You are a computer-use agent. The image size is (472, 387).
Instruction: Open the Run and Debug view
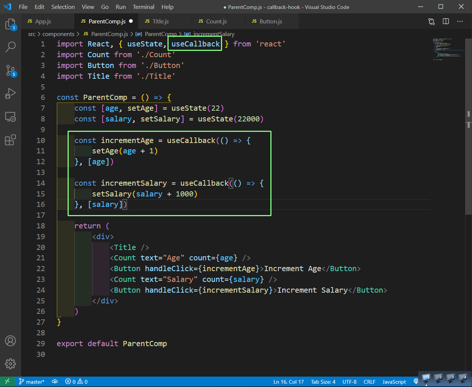10,94
